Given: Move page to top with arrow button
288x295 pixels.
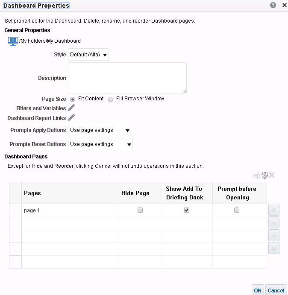Looking at the screenshot, I should 274,210.
